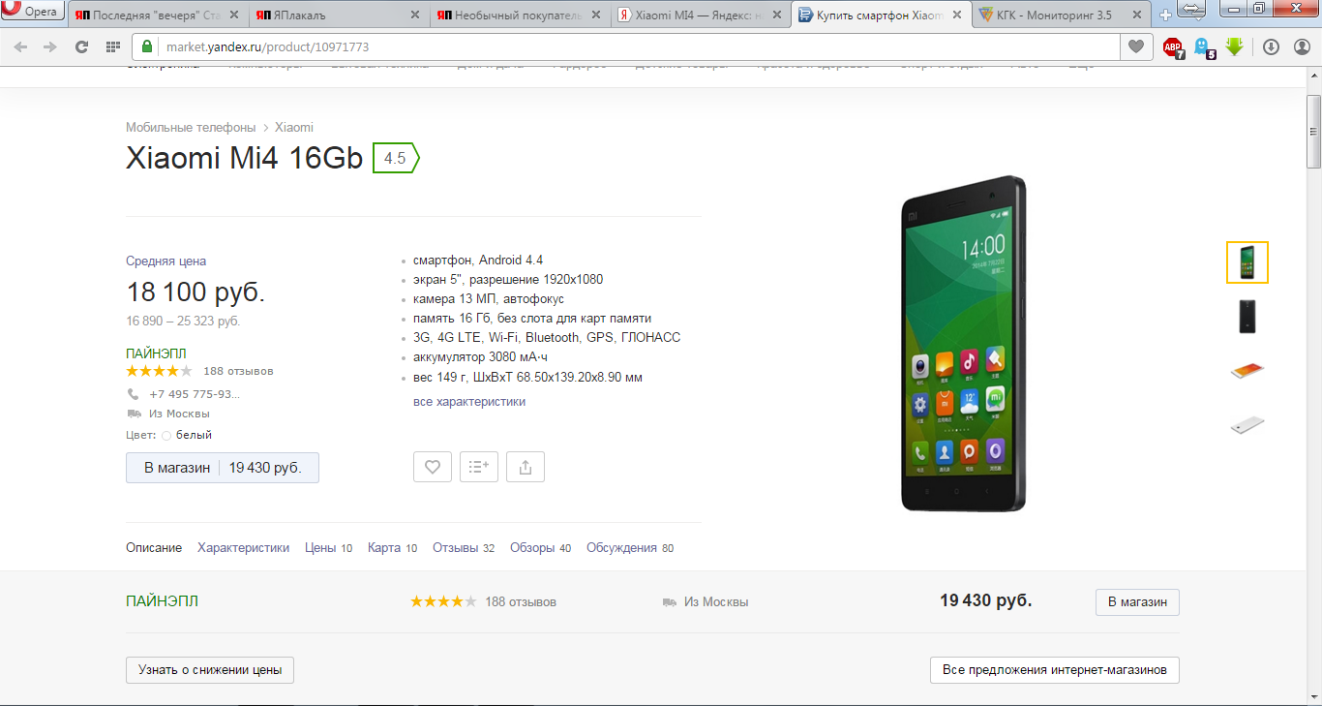Bookmark page with the address bar heart
The image size is (1322, 706).
(1134, 46)
